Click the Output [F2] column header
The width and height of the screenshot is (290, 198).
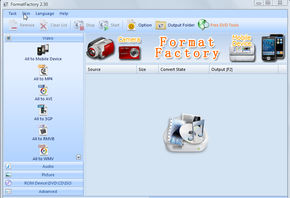(x=244, y=69)
